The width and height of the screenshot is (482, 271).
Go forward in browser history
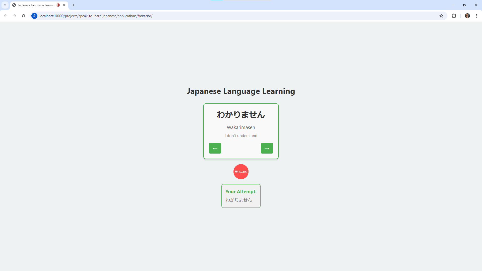[15, 16]
